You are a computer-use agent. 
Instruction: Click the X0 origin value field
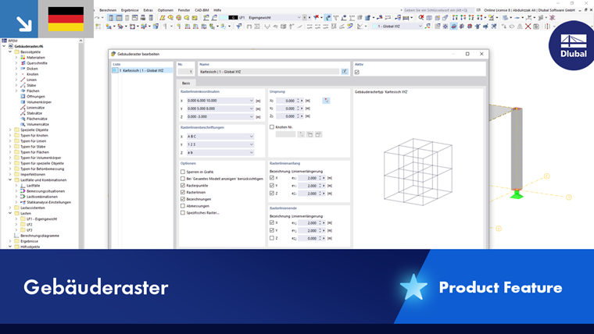287,101
